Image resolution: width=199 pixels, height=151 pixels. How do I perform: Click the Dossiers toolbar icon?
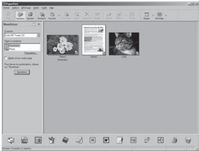tap(52, 16)
